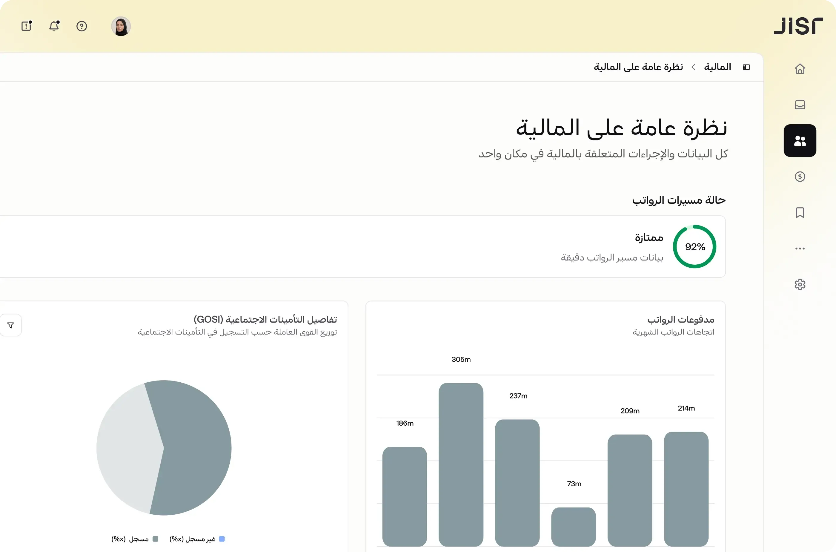Image resolution: width=836 pixels, height=552 pixels.
Task: Click subtitle كل البيانات والإجراءات المتعلقة بالمالية
Action: (x=603, y=154)
